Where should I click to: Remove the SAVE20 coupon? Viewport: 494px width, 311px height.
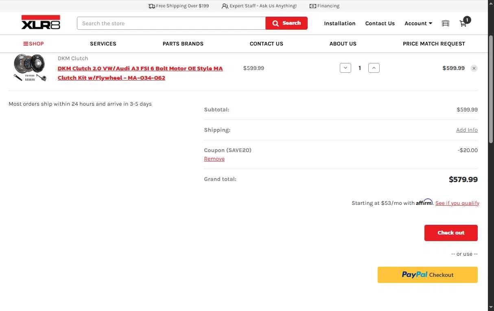tap(214, 159)
